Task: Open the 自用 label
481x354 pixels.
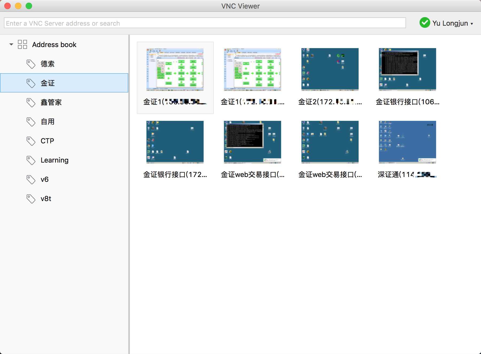Action: 48,122
